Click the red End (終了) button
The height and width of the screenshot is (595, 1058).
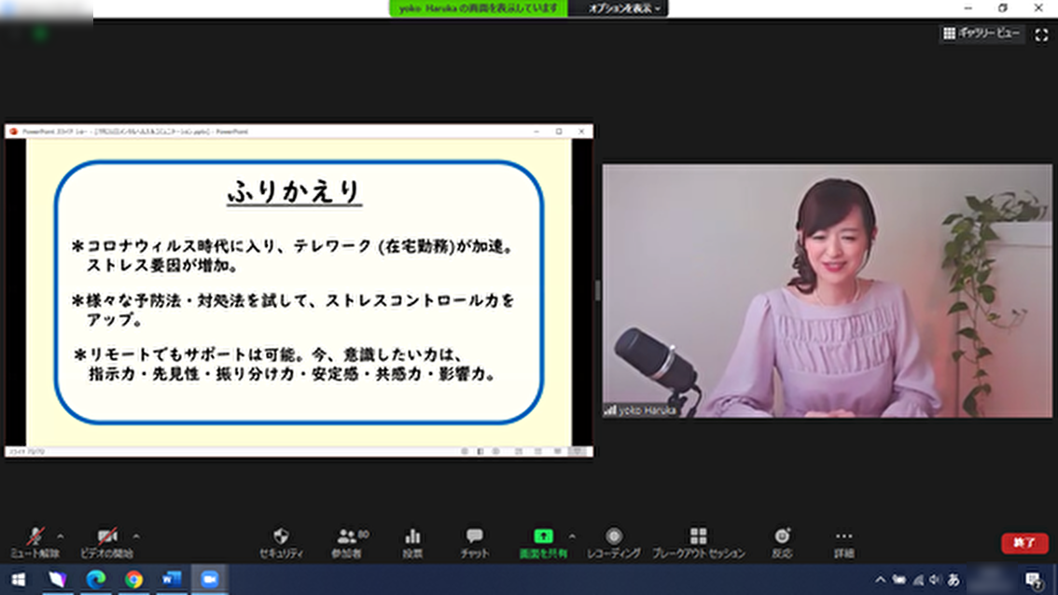pos(1024,543)
